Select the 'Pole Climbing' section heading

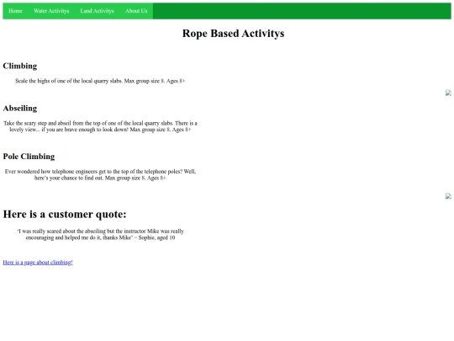click(29, 157)
